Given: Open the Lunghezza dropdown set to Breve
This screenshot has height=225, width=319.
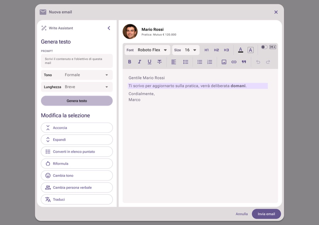Looking at the screenshot, I should pyautogui.click(x=77, y=87).
